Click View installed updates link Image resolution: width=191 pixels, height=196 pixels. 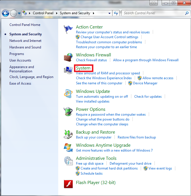[x=93, y=101]
